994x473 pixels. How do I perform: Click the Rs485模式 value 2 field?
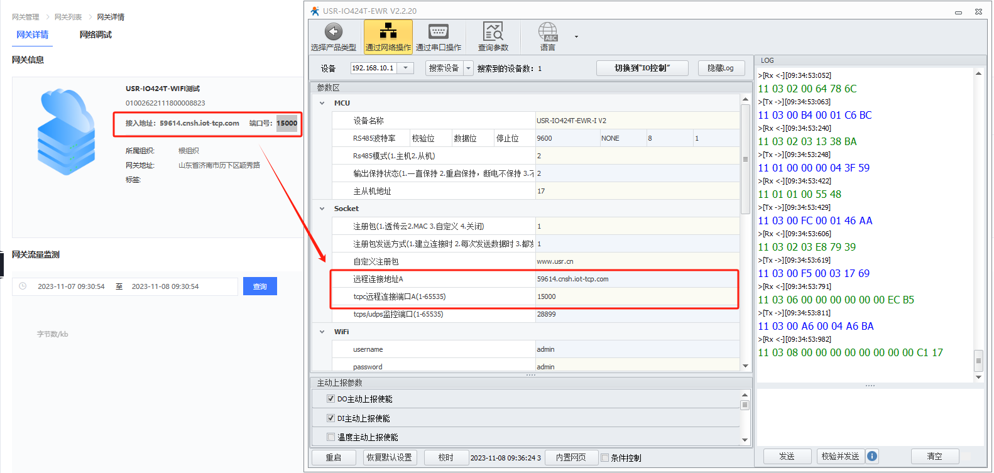pos(637,156)
